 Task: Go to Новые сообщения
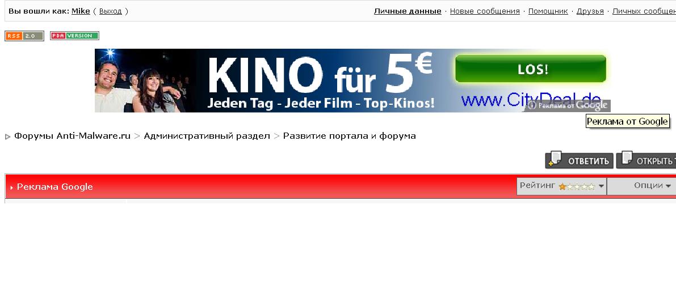(485, 11)
